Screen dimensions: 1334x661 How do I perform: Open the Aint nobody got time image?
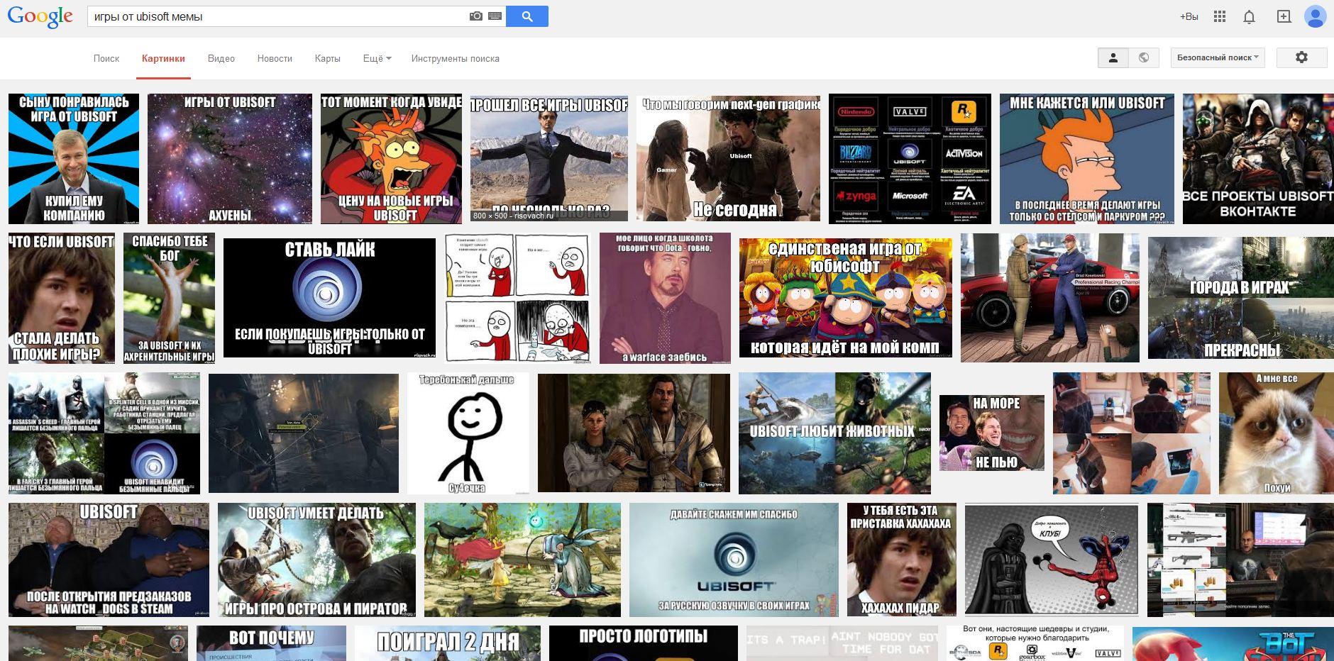(842, 643)
